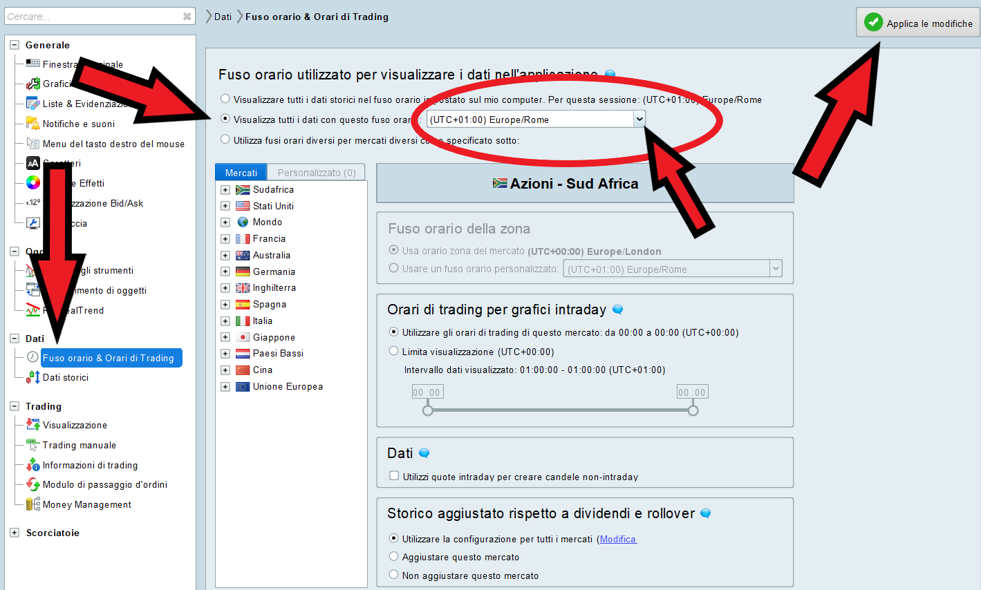
Task: Choose 'Limita visualizzazione' radio button
Action: tap(393, 351)
